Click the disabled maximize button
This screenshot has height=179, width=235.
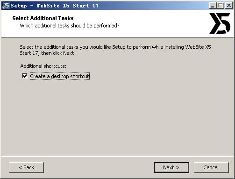coord(220,6)
